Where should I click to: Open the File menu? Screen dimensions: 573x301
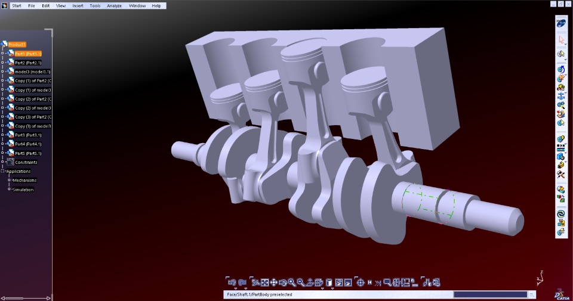[32, 5]
